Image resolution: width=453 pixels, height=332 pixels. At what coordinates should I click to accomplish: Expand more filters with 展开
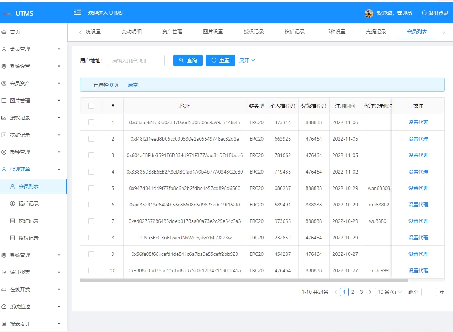pos(247,60)
